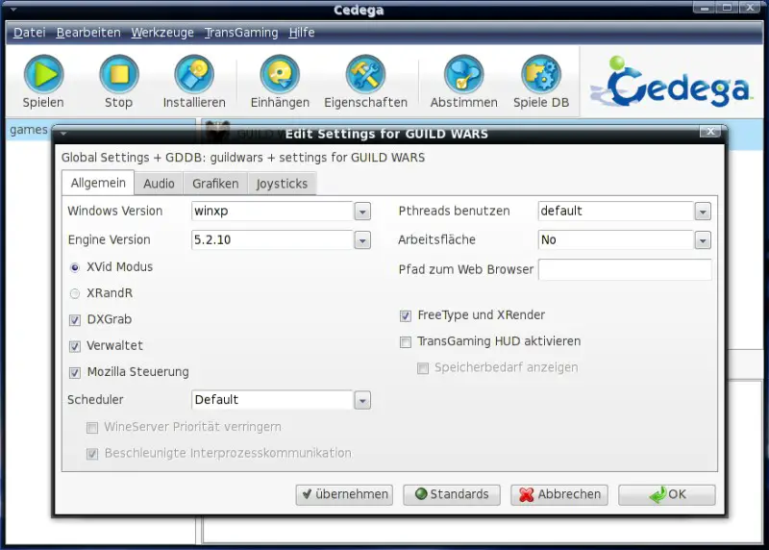
Task: Click the Standards button
Action: [452, 494]
